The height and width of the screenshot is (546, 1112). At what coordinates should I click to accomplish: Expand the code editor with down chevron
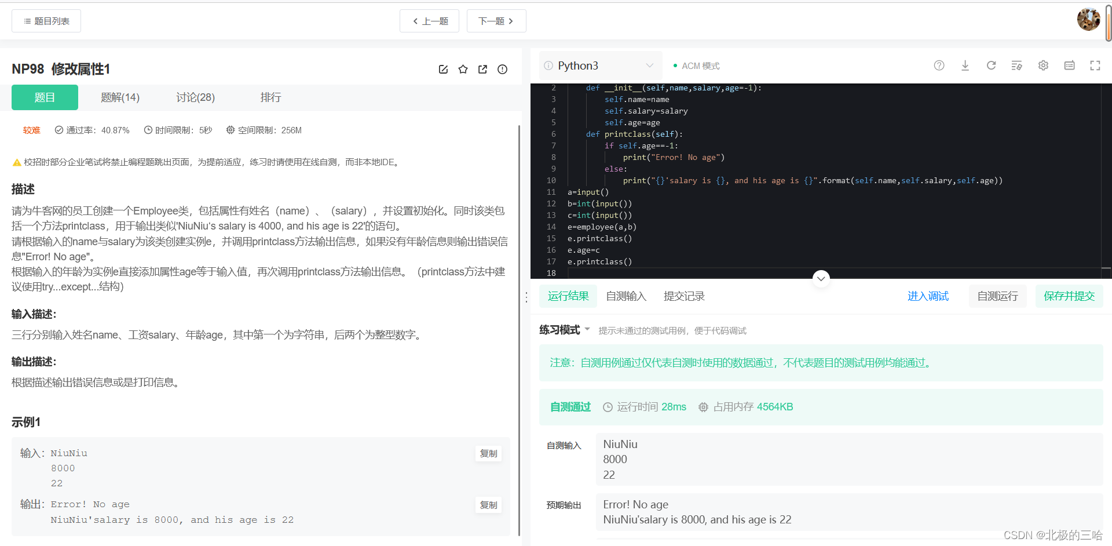(x=821, y=279)
